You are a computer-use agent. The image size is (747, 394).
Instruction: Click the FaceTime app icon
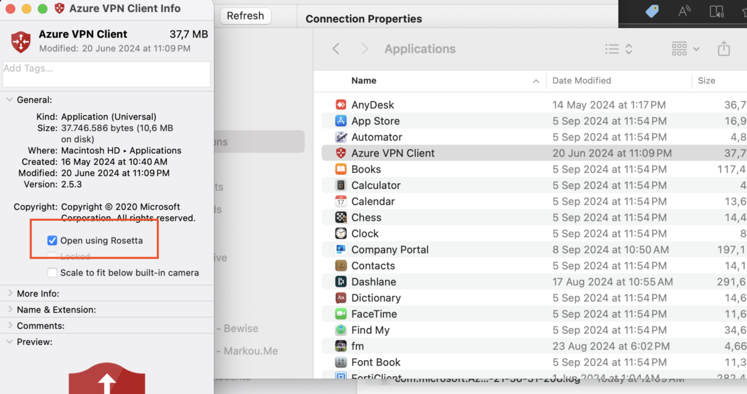pyautogui.click(x=341, y=314)
